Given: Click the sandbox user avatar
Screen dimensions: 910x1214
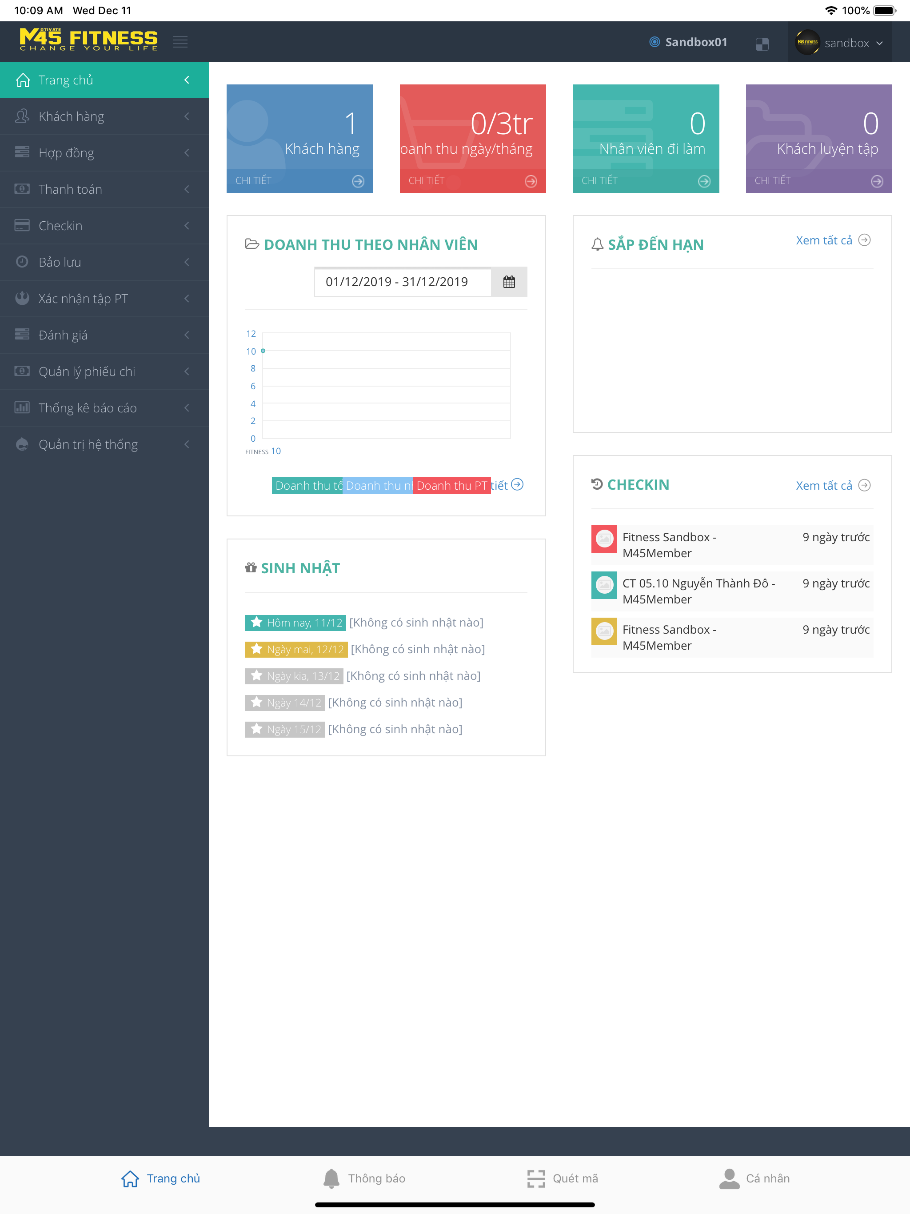Looking at the screenshot, I should coord(807,42).
